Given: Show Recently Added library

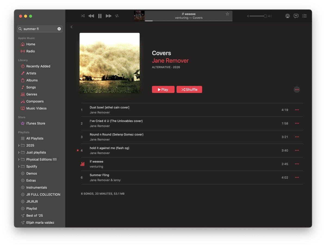Looking at the screenshot, I should (x=38, y=66).
